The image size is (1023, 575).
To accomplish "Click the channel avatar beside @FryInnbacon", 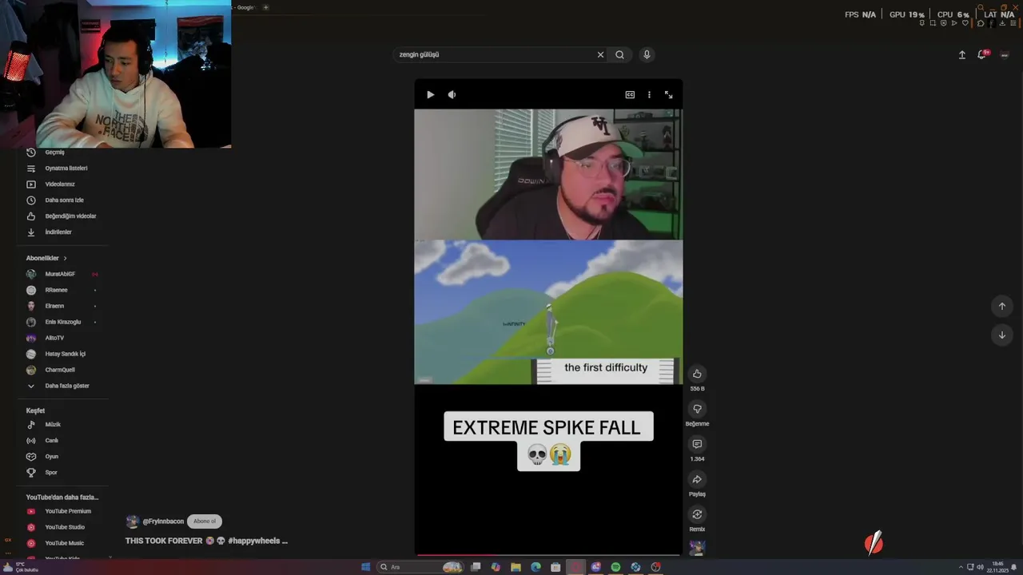I will click(132, 521).
